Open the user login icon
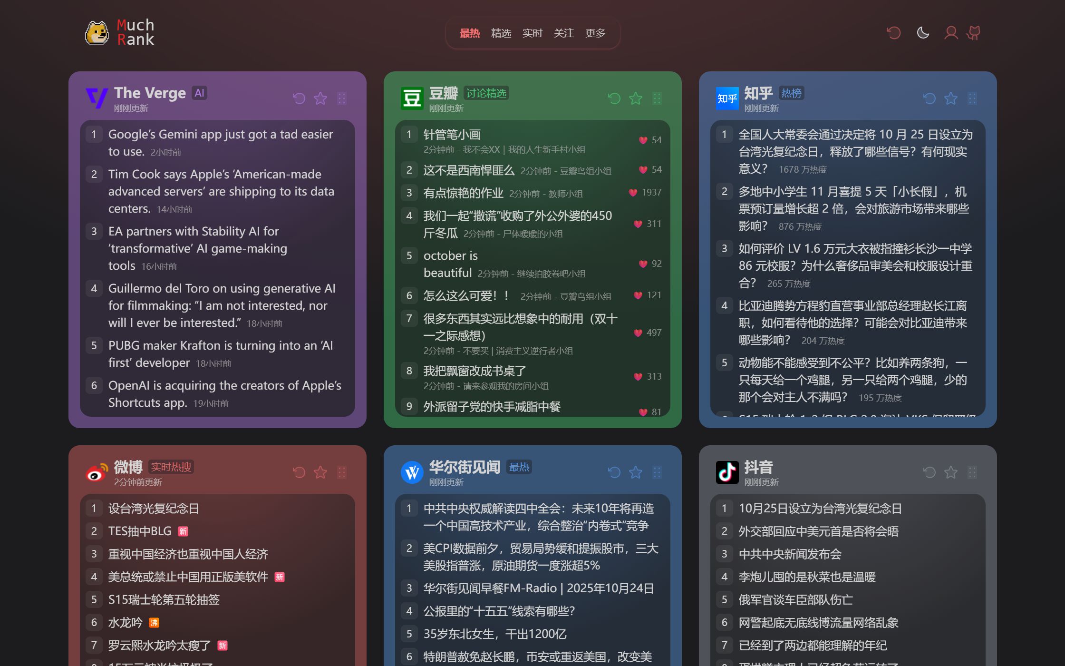The width and height of the screenshot is (1065, 666). [x=950, y=33]
